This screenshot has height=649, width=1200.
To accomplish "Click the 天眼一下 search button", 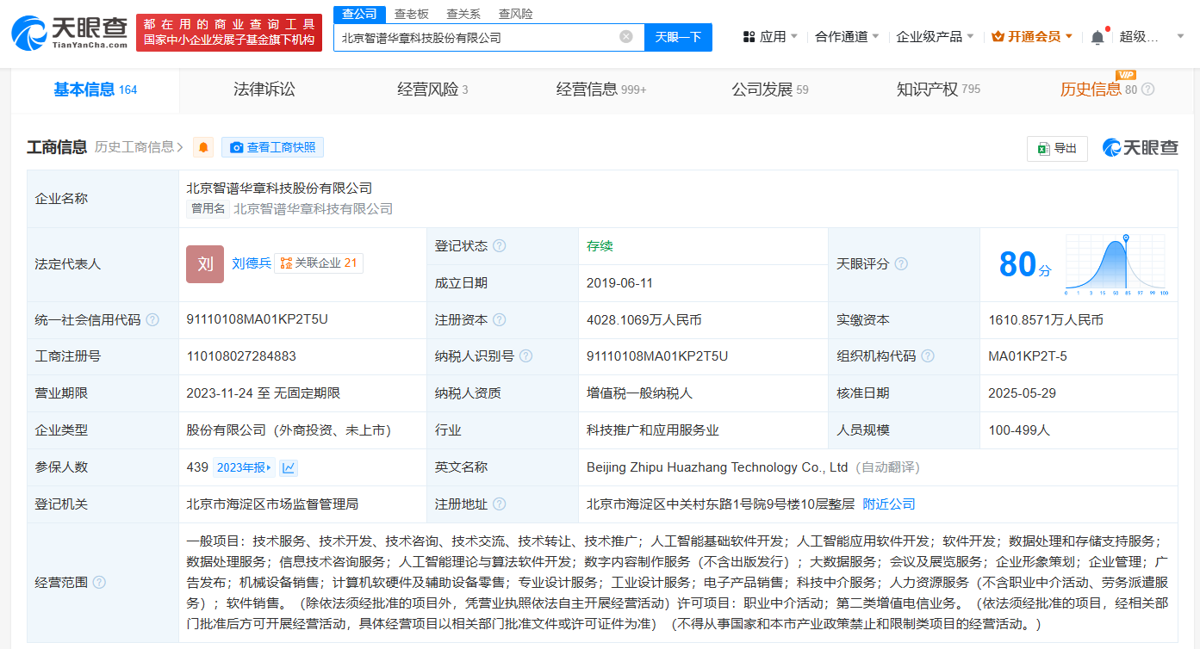I will pos(678,37).
